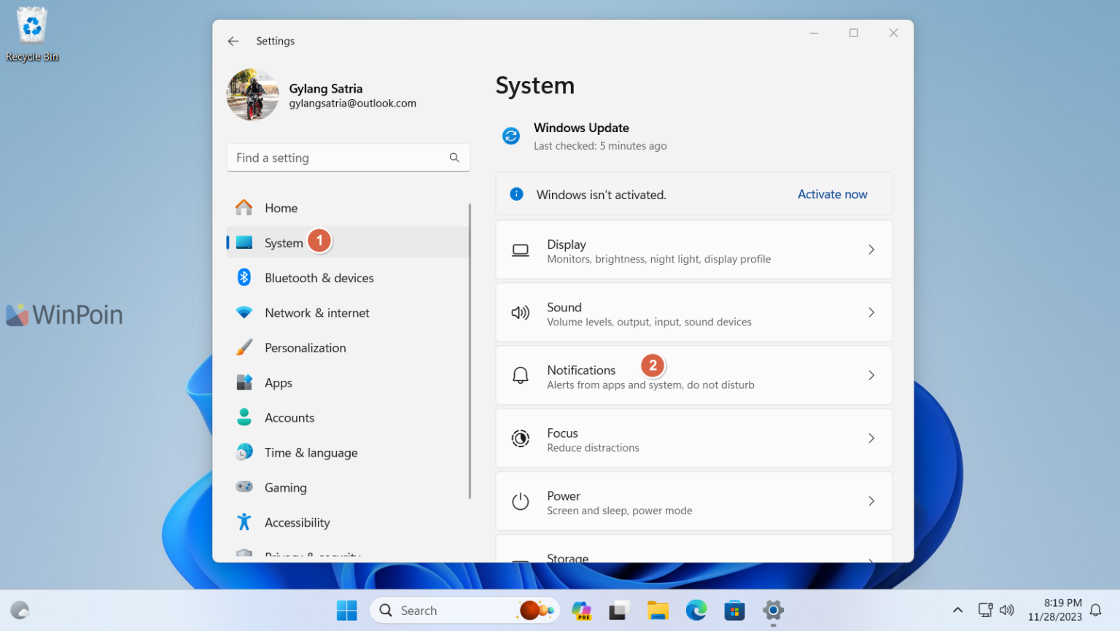Viewport: 1120px width, 631px height.
Task: Click the Notifications bell icon
Action: coord(520,375)
